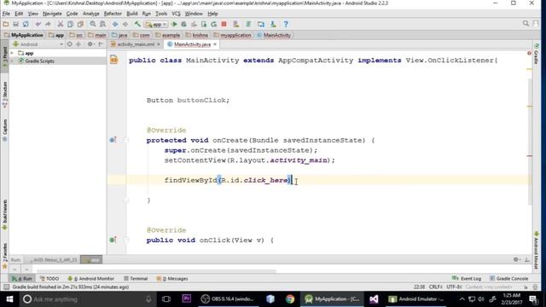Click the Copy icon in toolbar
This screenshot has height=307, width=546.
[x=70, y=24]
